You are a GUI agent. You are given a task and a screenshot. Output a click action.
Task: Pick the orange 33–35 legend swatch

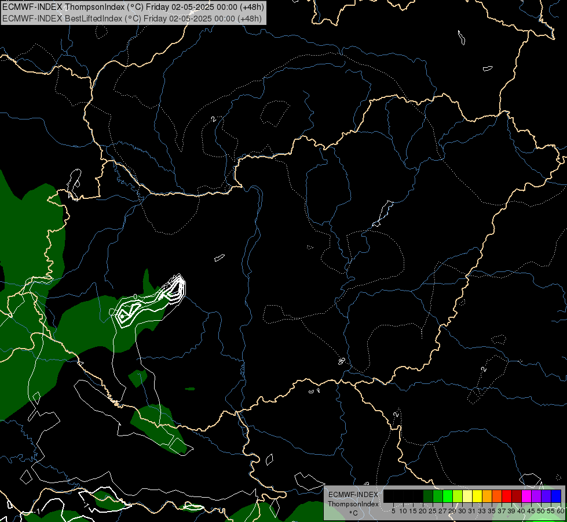click(x=487, y=496)
